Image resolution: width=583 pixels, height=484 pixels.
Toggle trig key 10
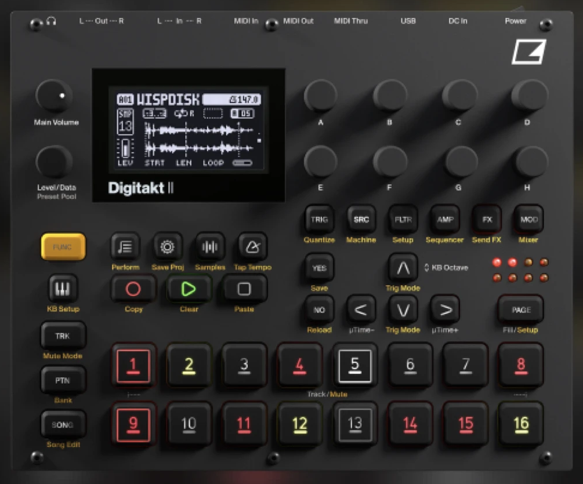(189, 425)
